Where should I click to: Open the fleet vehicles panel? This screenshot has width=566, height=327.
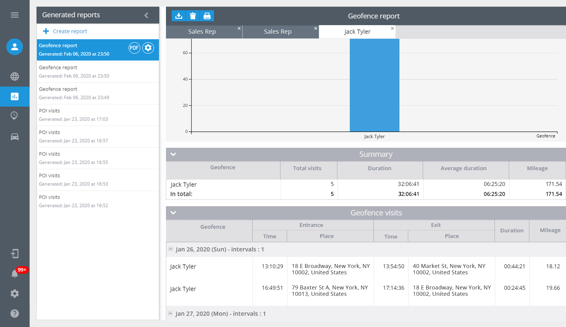point(15,137)
